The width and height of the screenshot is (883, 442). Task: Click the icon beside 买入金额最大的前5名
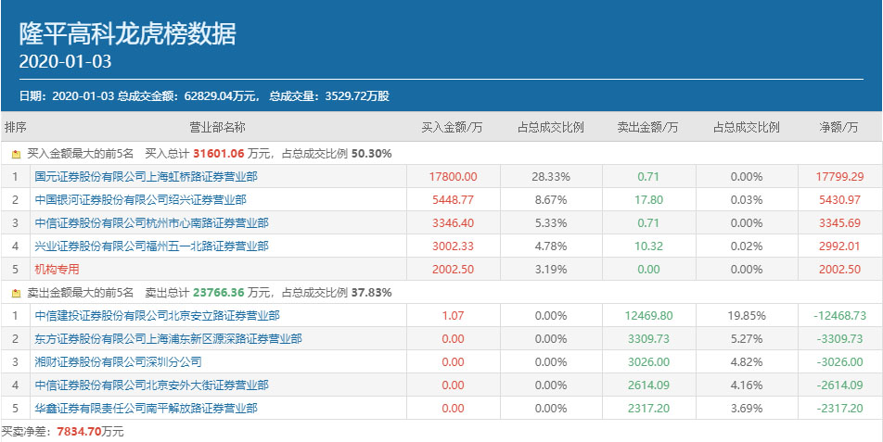pos(17,154)
